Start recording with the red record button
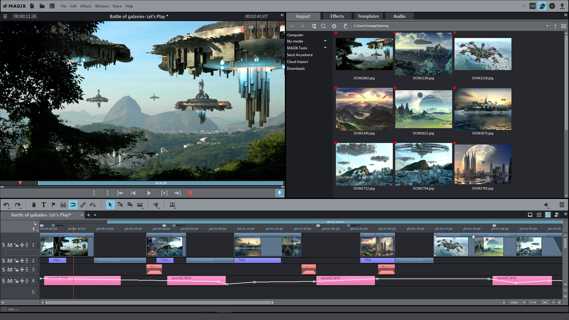Viewport: 569px width, 320px height. point(191,193)
